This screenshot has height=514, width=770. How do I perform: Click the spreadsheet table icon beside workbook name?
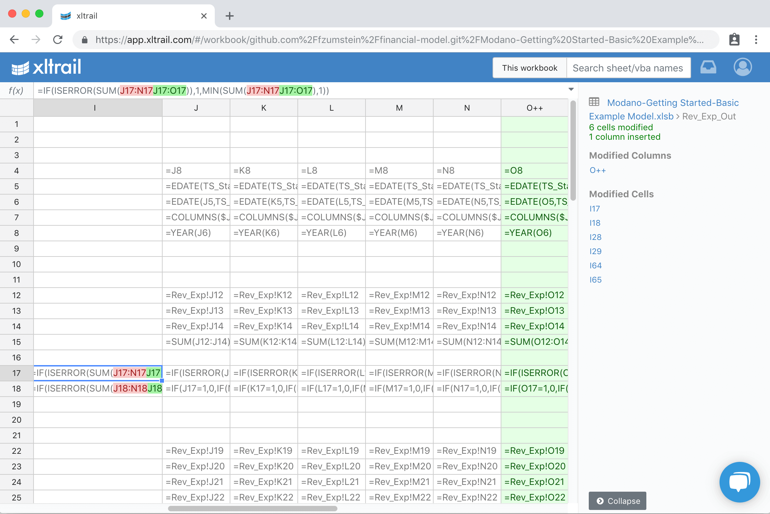pos(594,102)
